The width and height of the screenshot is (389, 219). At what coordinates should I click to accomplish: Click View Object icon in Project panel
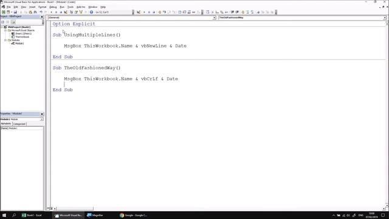click(7, 22)
